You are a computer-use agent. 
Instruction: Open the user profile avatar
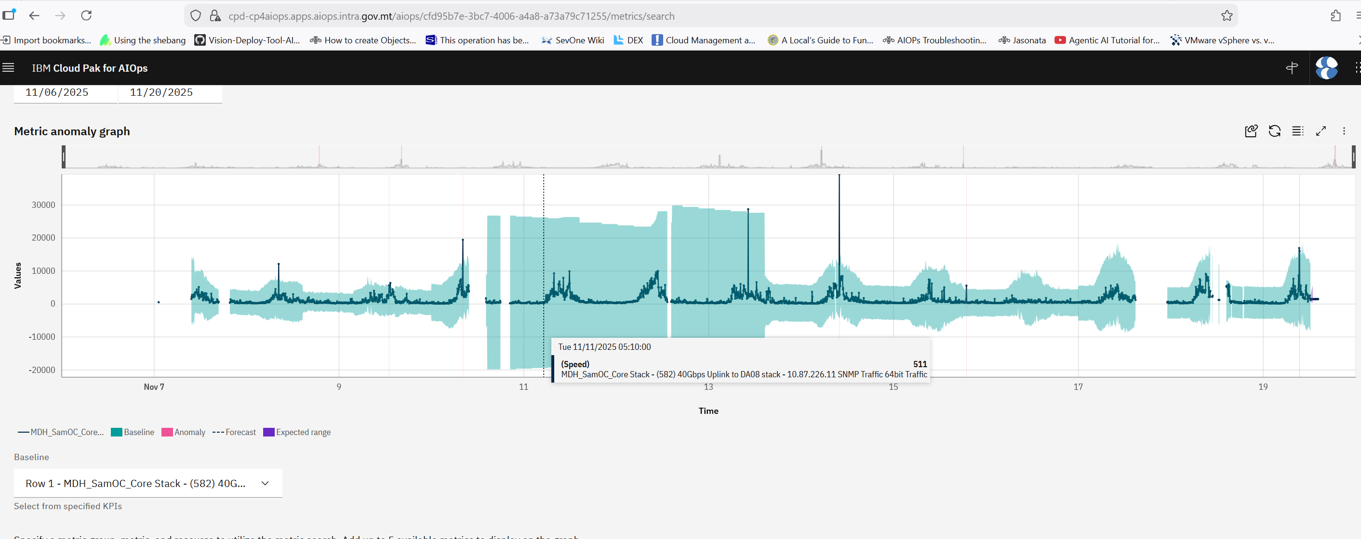1326,67
